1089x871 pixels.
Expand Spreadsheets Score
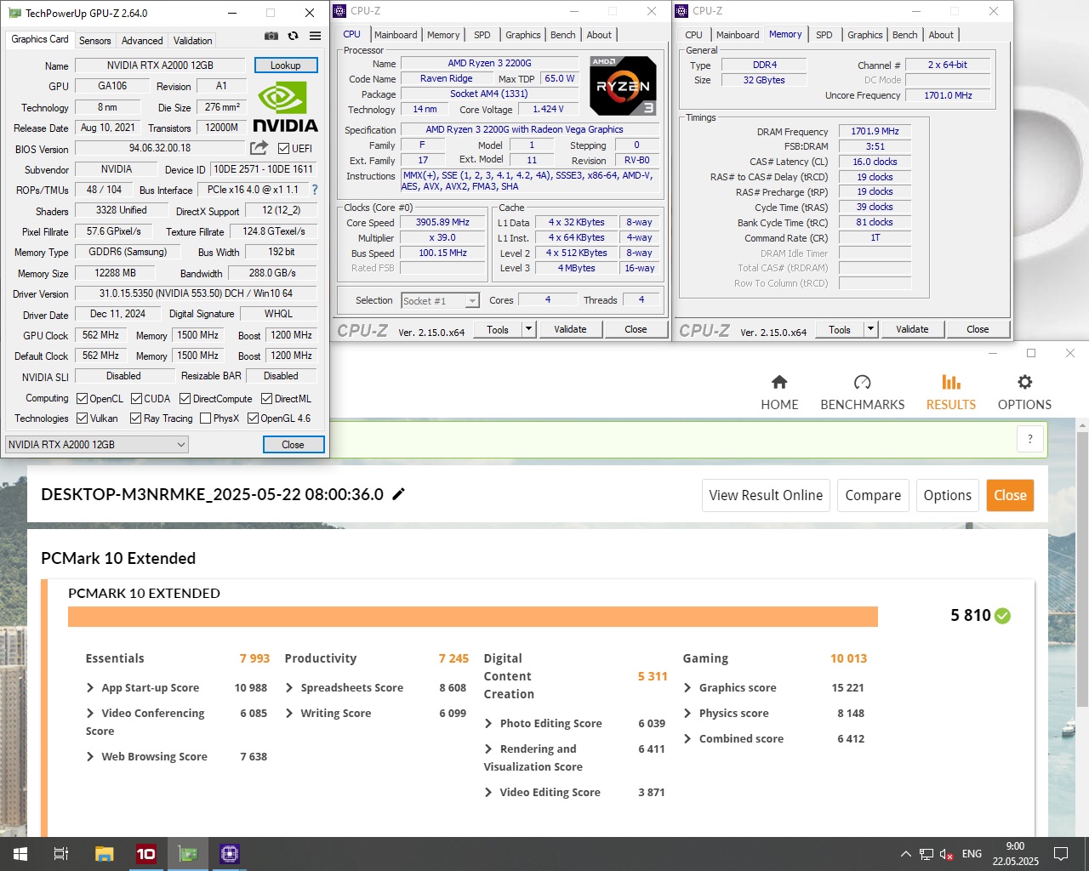[289, 687]
